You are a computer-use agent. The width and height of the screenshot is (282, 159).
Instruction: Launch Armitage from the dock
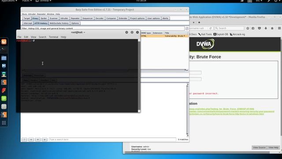point(4,74)
